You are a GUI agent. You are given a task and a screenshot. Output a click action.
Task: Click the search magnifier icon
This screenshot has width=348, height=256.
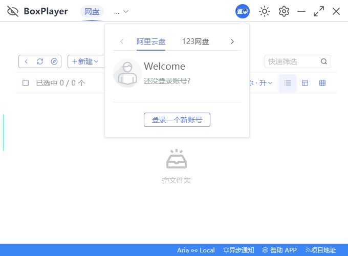pos(324,61)
